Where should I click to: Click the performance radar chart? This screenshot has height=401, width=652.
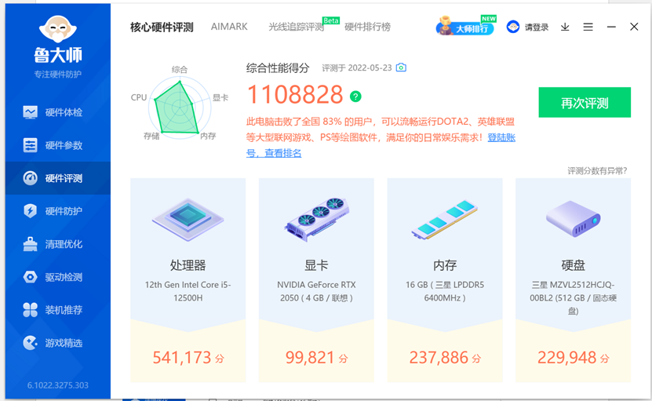[179, 108]
